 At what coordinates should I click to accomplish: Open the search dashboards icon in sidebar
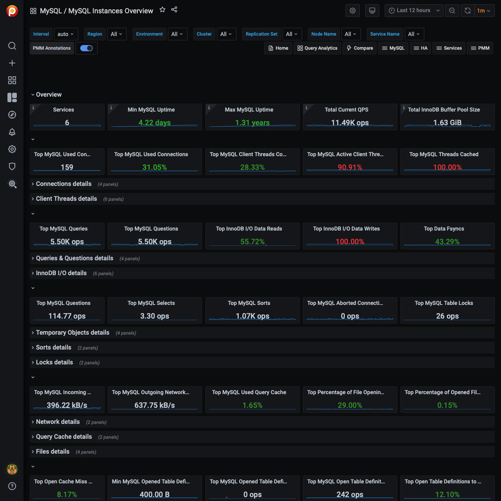[x=12, y=46]
